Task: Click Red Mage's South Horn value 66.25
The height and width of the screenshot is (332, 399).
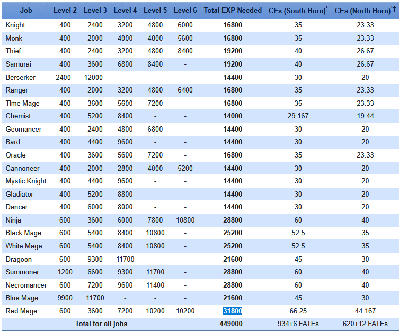Action: 298,311
